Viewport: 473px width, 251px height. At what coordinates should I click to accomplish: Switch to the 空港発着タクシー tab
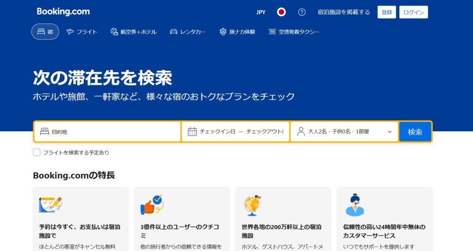pos(293,31)
